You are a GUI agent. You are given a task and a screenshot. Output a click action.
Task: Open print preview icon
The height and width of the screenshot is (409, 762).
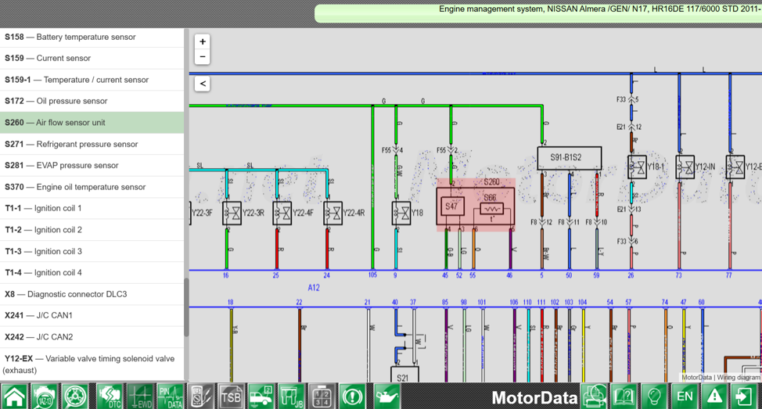pyautogui.click(x=594, y=396)
